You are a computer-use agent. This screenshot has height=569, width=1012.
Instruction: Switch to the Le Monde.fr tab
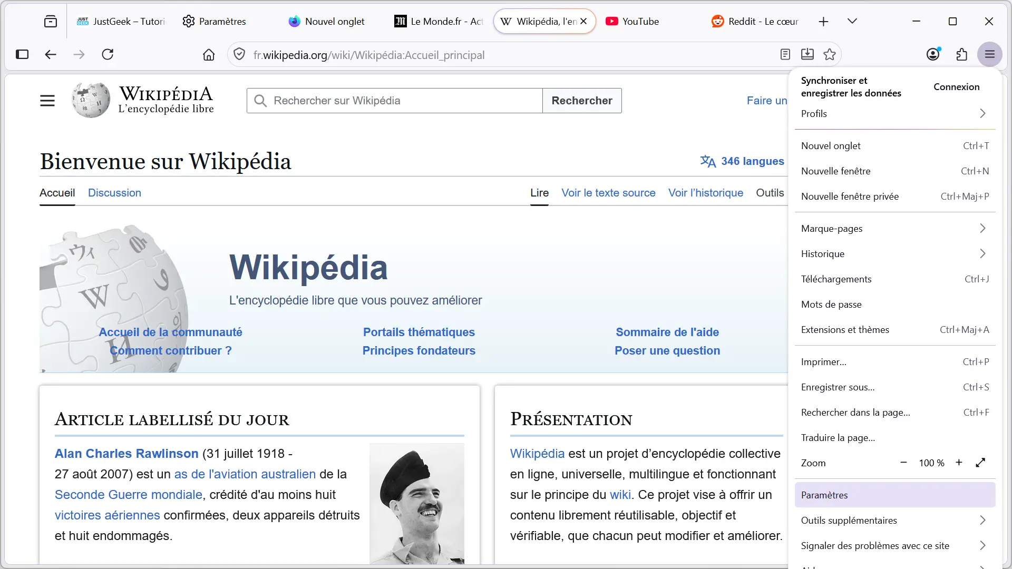439,22
